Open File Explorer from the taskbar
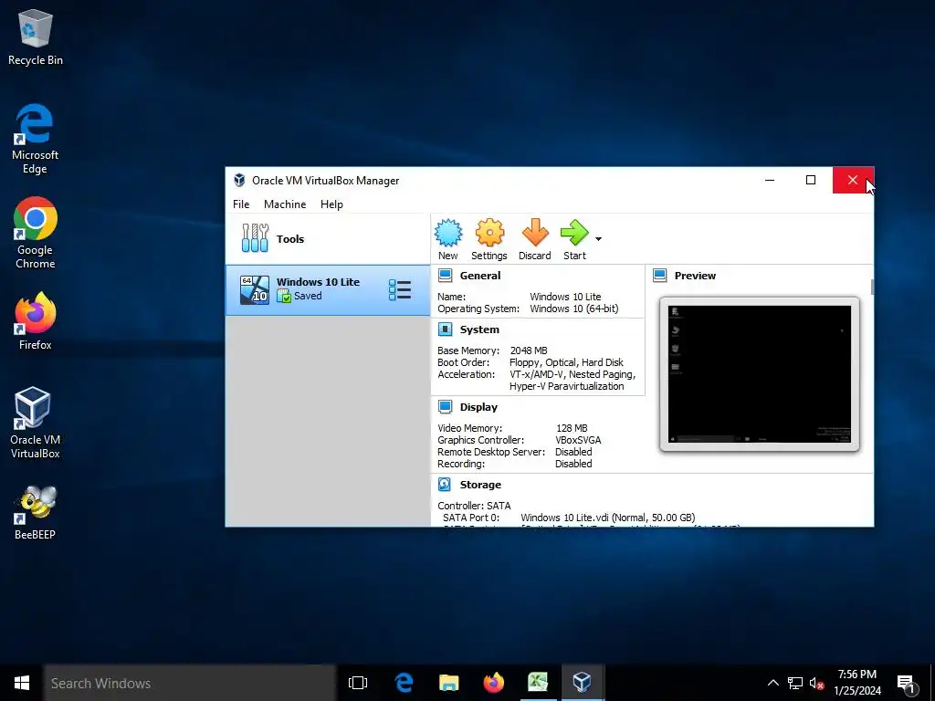The width and height of the screenshot is (935, 701). click(x=448, y=683)
